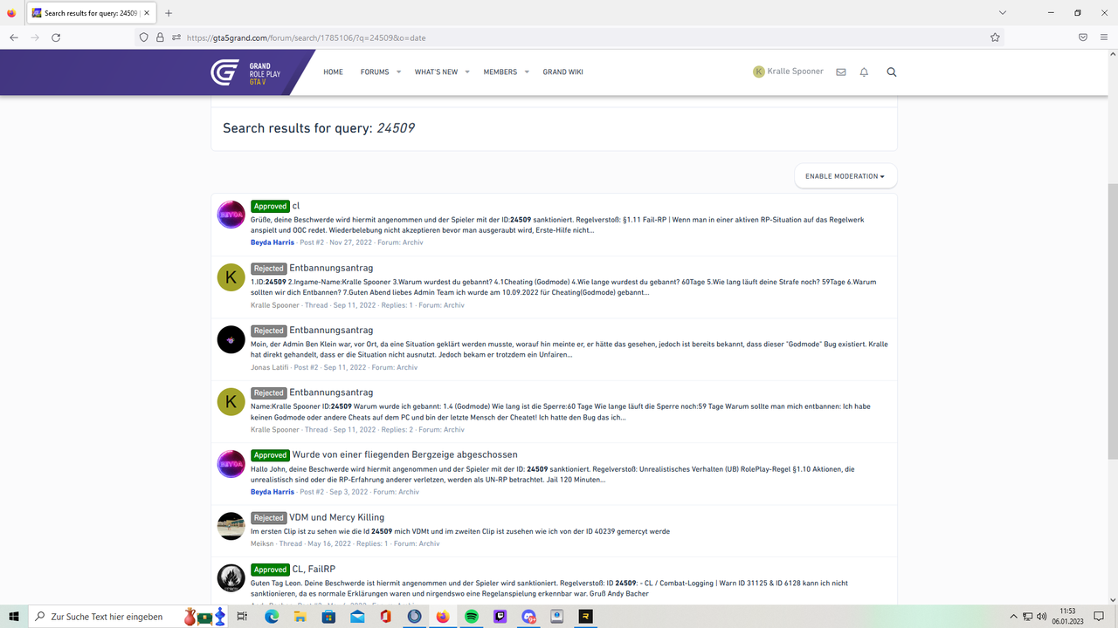Click Meiksn avatar on VDM result

[x=231, y=526]
